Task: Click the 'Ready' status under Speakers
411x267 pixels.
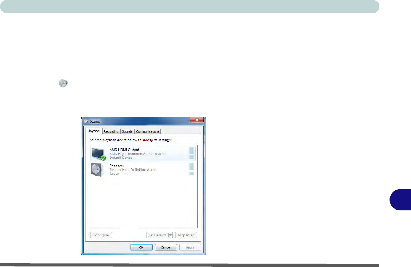Action: 114,174
